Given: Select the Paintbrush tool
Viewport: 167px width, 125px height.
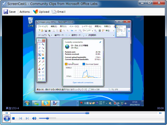Looking at the screenshot, I should [x=39, y=61].
